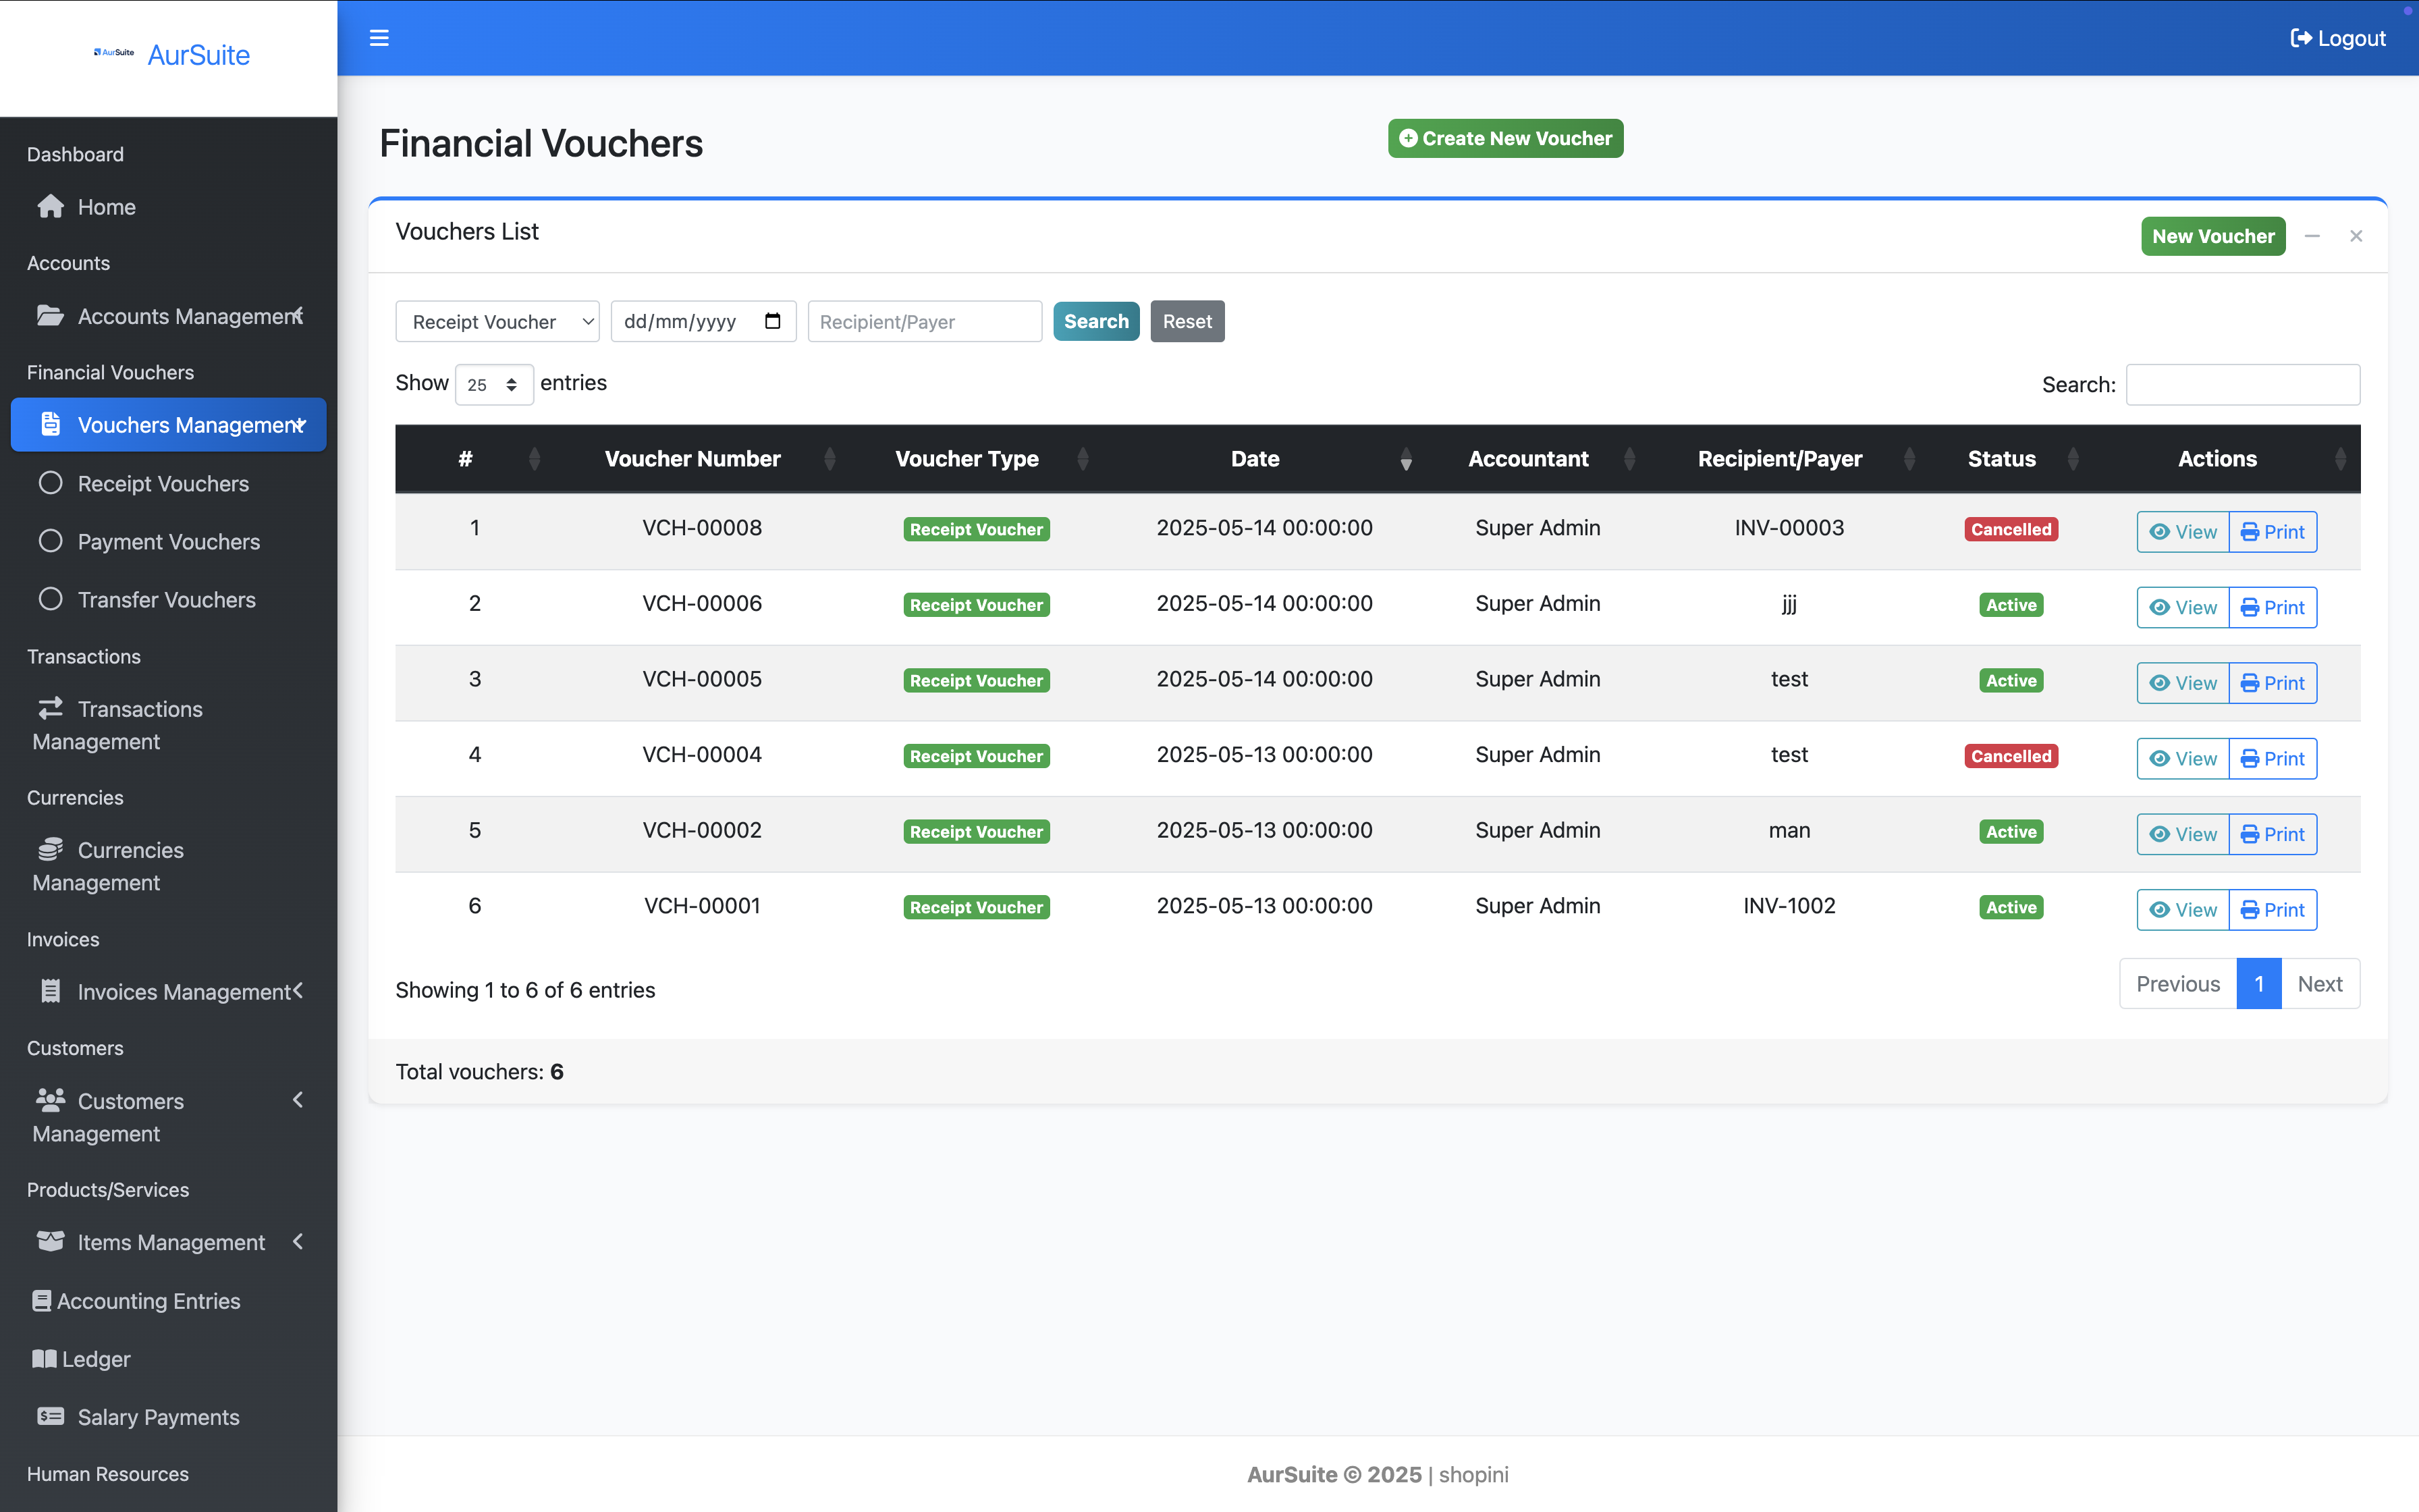Open Salary Payments in sidebar
The image size is (2419, 1512).
[x=158, y=1417]
